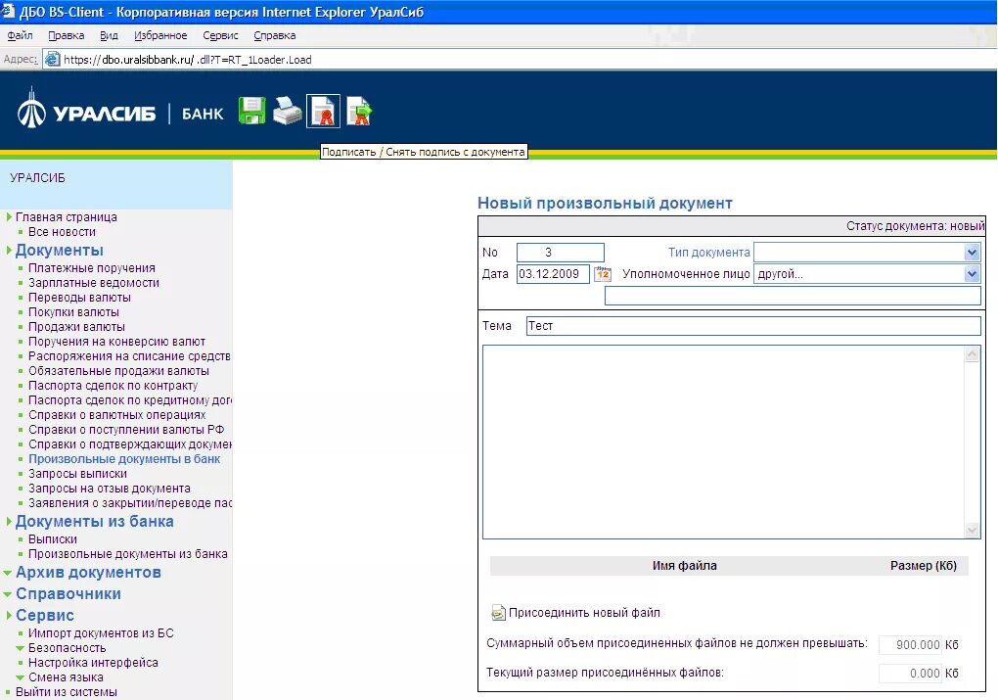Click the sign/unsign document icon
Screen dimensions: 998x700
coord(323,111)
